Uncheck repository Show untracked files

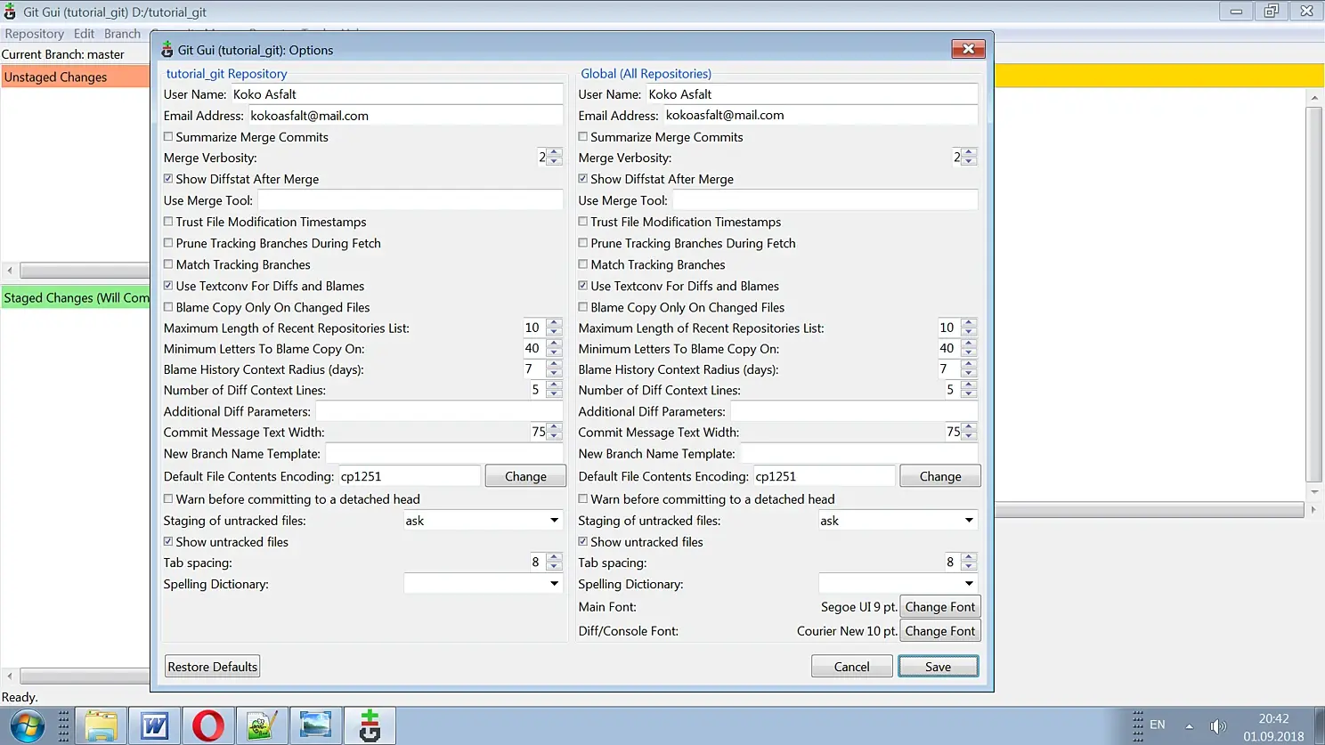click(x=168, y=541)
